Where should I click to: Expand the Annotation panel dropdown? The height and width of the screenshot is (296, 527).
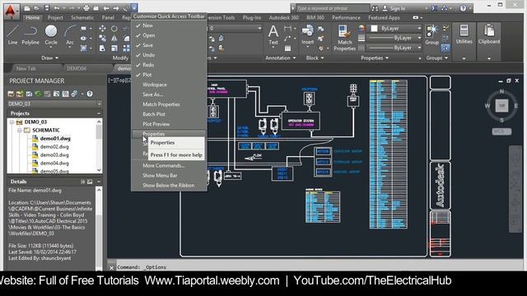(x=281, y=58)
